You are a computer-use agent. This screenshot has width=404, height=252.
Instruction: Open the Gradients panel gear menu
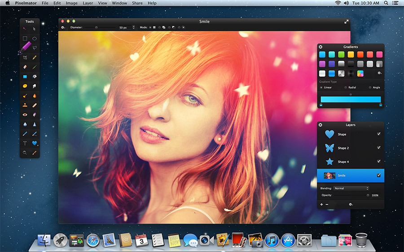pos(379,73)
